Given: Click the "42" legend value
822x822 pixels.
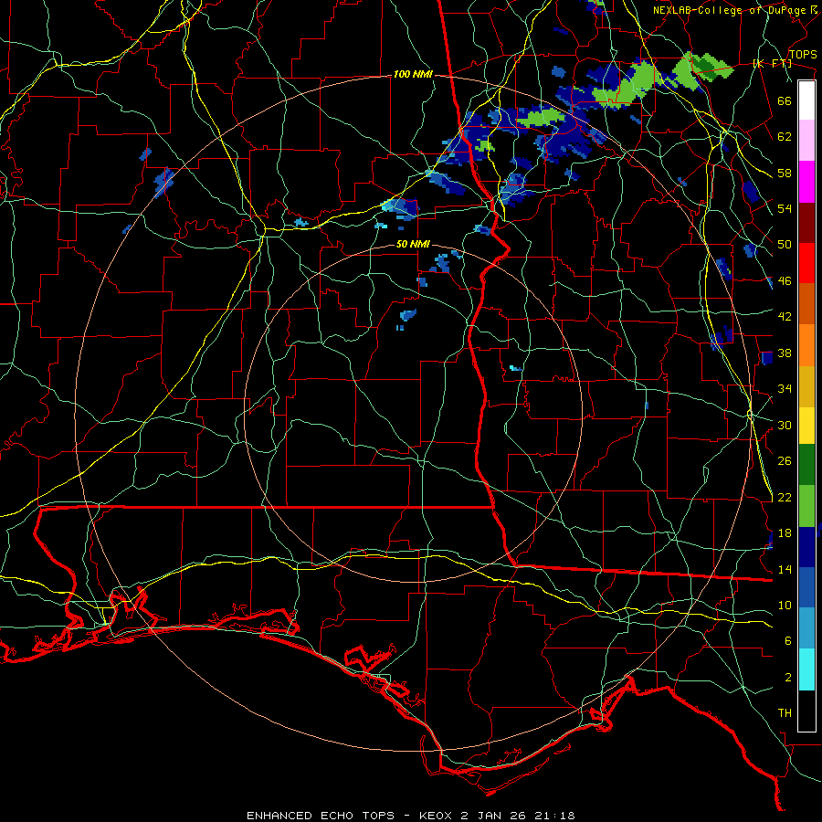Looking at the screenshot, I should pos(785,317).
